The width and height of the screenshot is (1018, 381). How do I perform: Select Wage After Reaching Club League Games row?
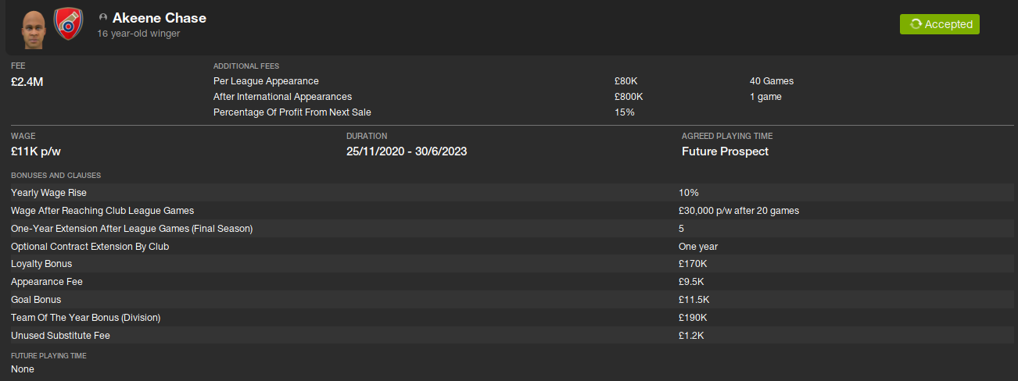102,211
